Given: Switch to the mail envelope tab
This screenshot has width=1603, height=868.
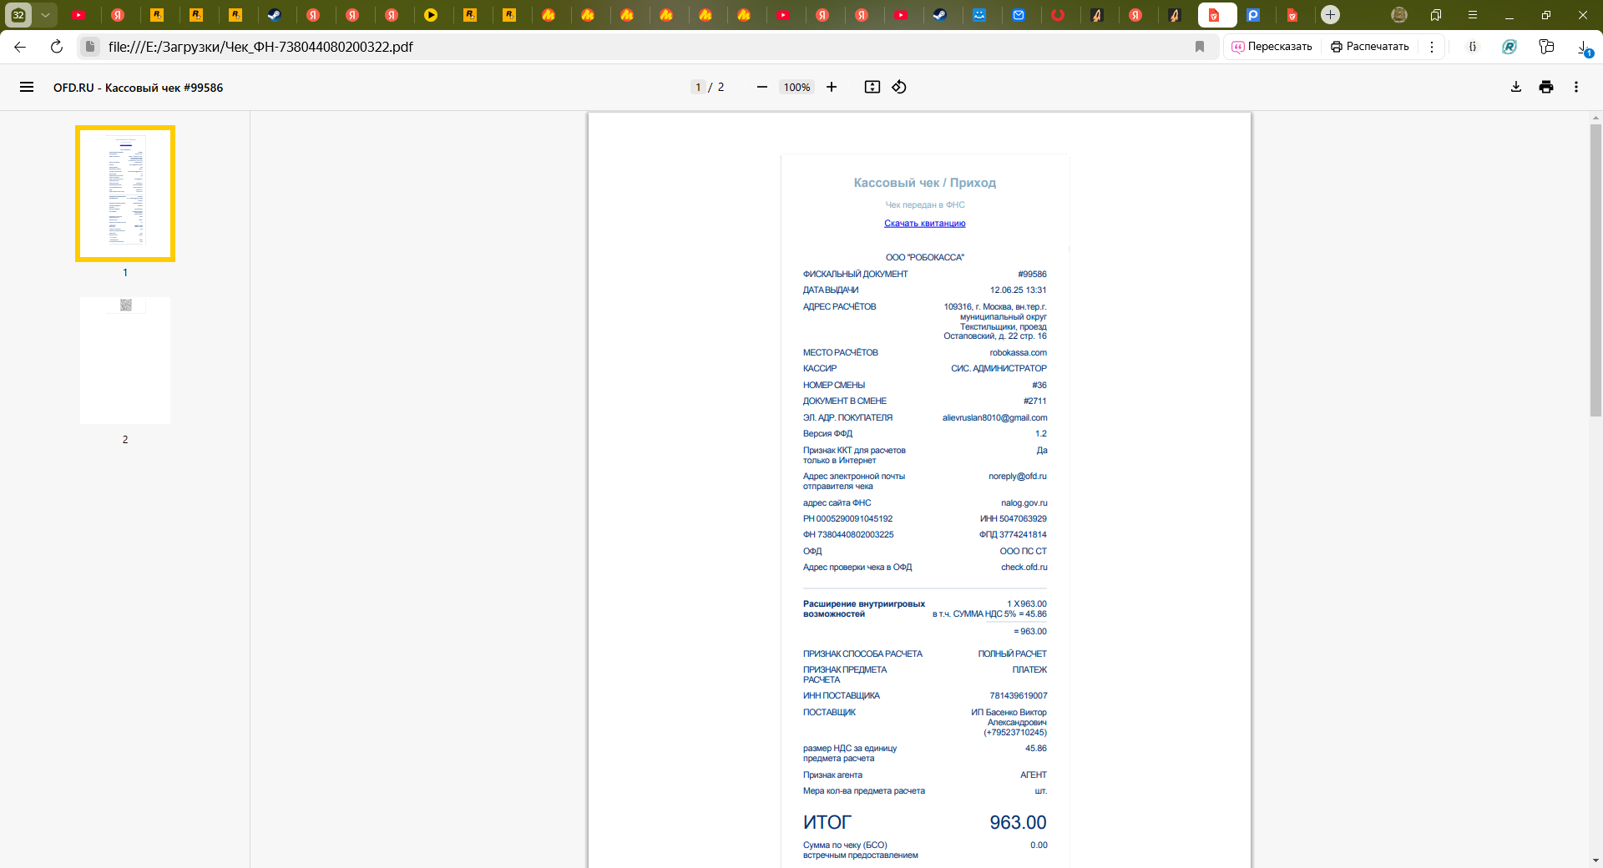Looking at the screenshot, I should coord(1019,15).
